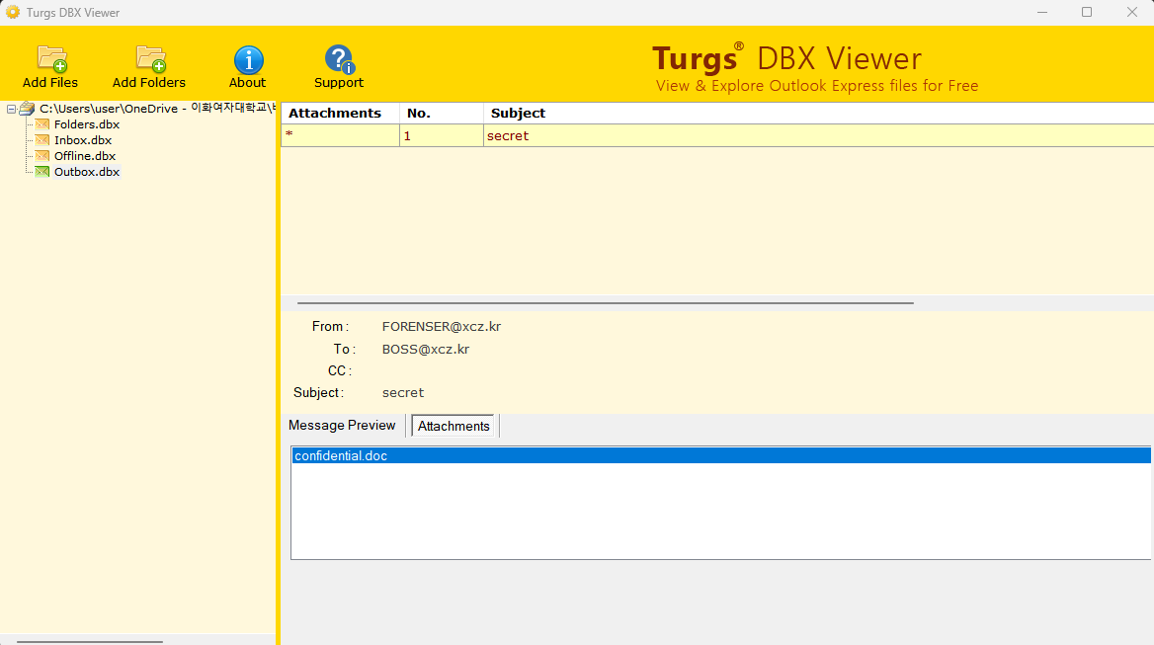The height and width of the screenshot is (645, 1154).
Task: Click the message number 1 cell
Action: [442, 136]
